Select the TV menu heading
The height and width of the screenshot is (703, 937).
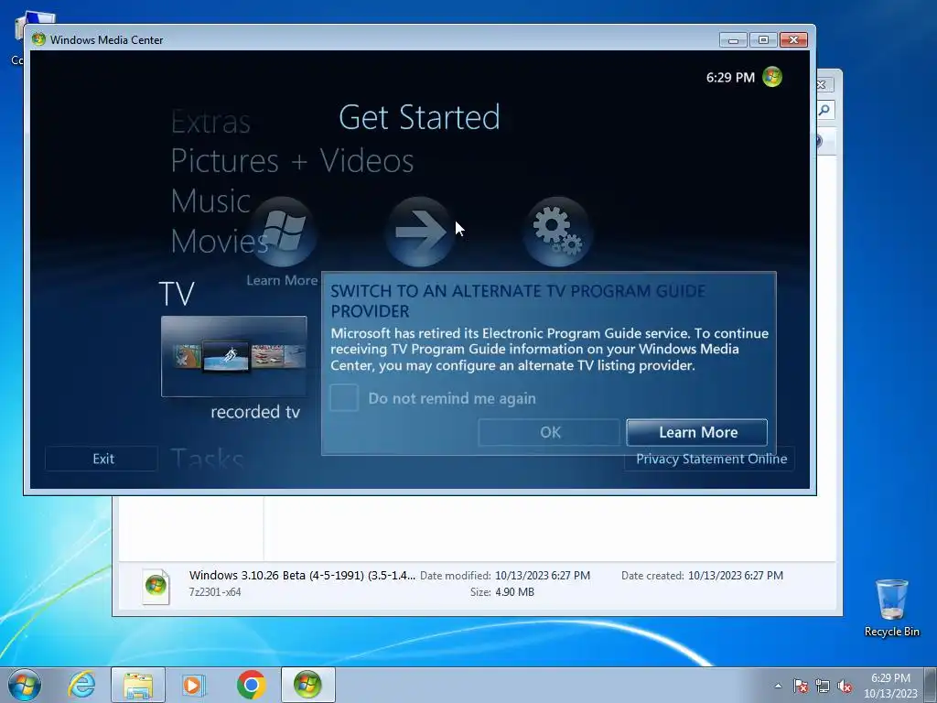[x=177, y=294]
